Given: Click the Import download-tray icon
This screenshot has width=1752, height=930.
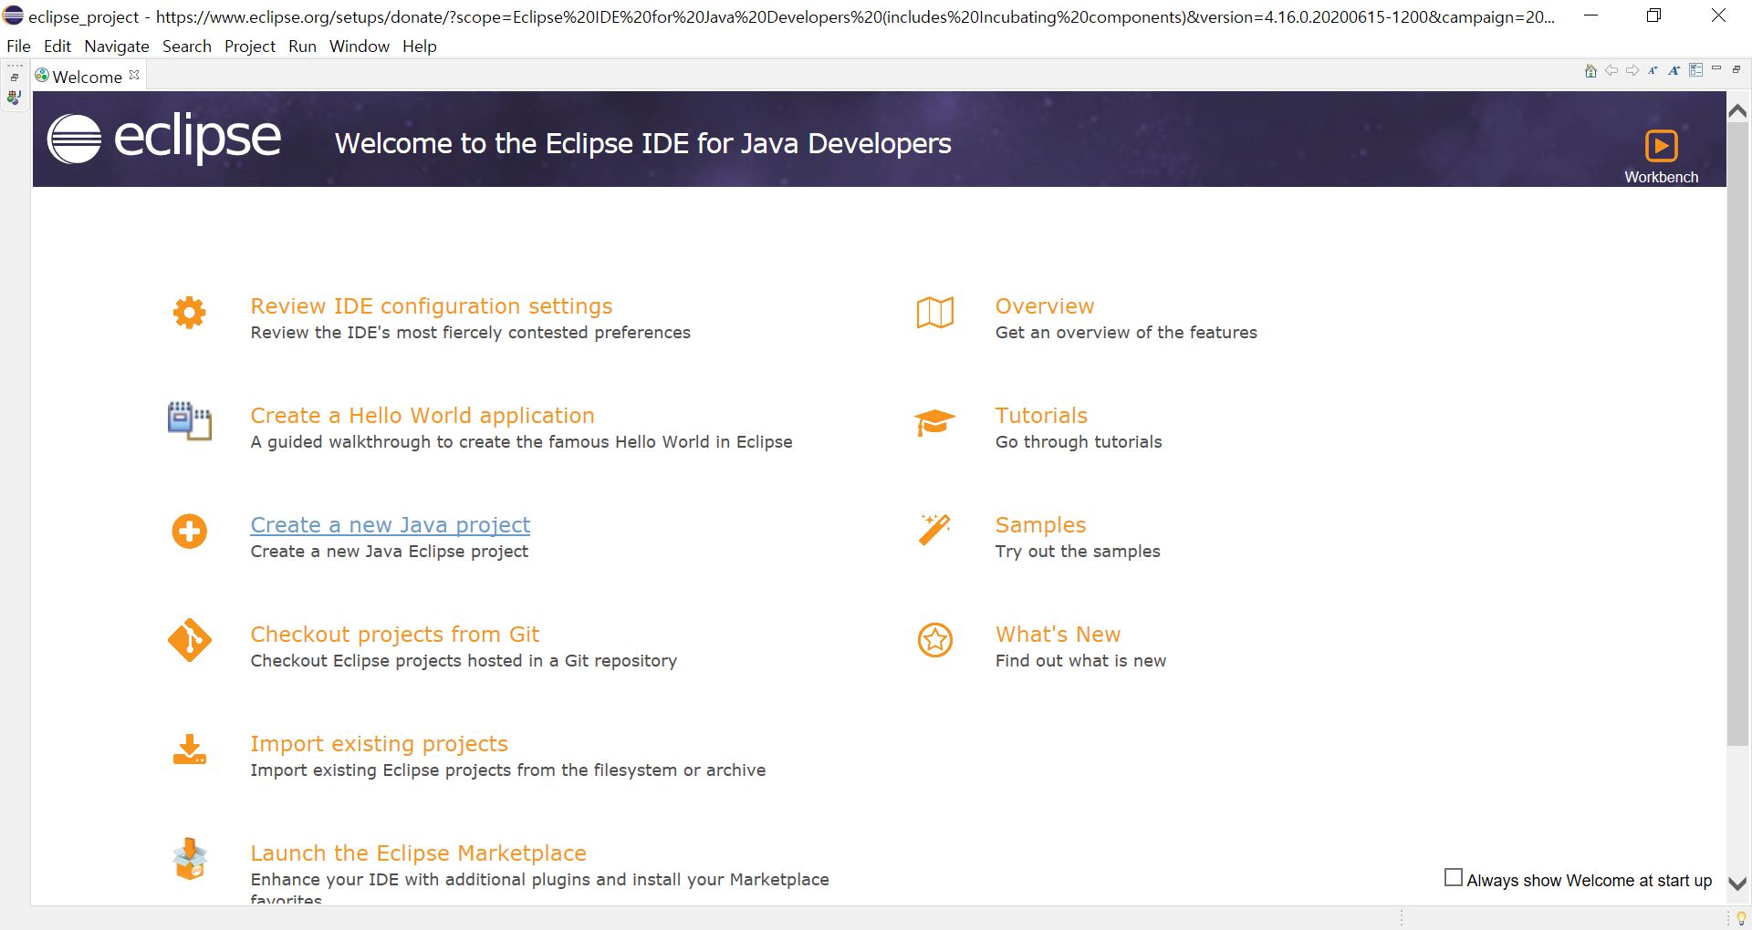Looking at the screenshot, I should 189,749.
